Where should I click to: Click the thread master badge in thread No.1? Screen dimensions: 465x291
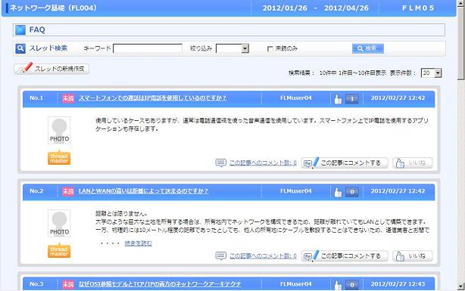click(x=59, y=158)
